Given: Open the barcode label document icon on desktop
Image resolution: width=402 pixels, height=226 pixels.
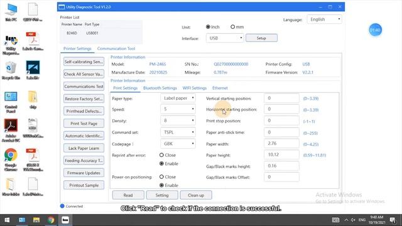Looking at the screenshot, I should pos(33,128).
